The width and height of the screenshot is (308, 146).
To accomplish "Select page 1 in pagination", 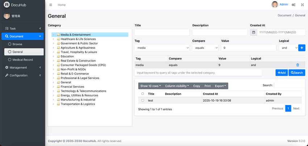I will click(x=288, y=108).
